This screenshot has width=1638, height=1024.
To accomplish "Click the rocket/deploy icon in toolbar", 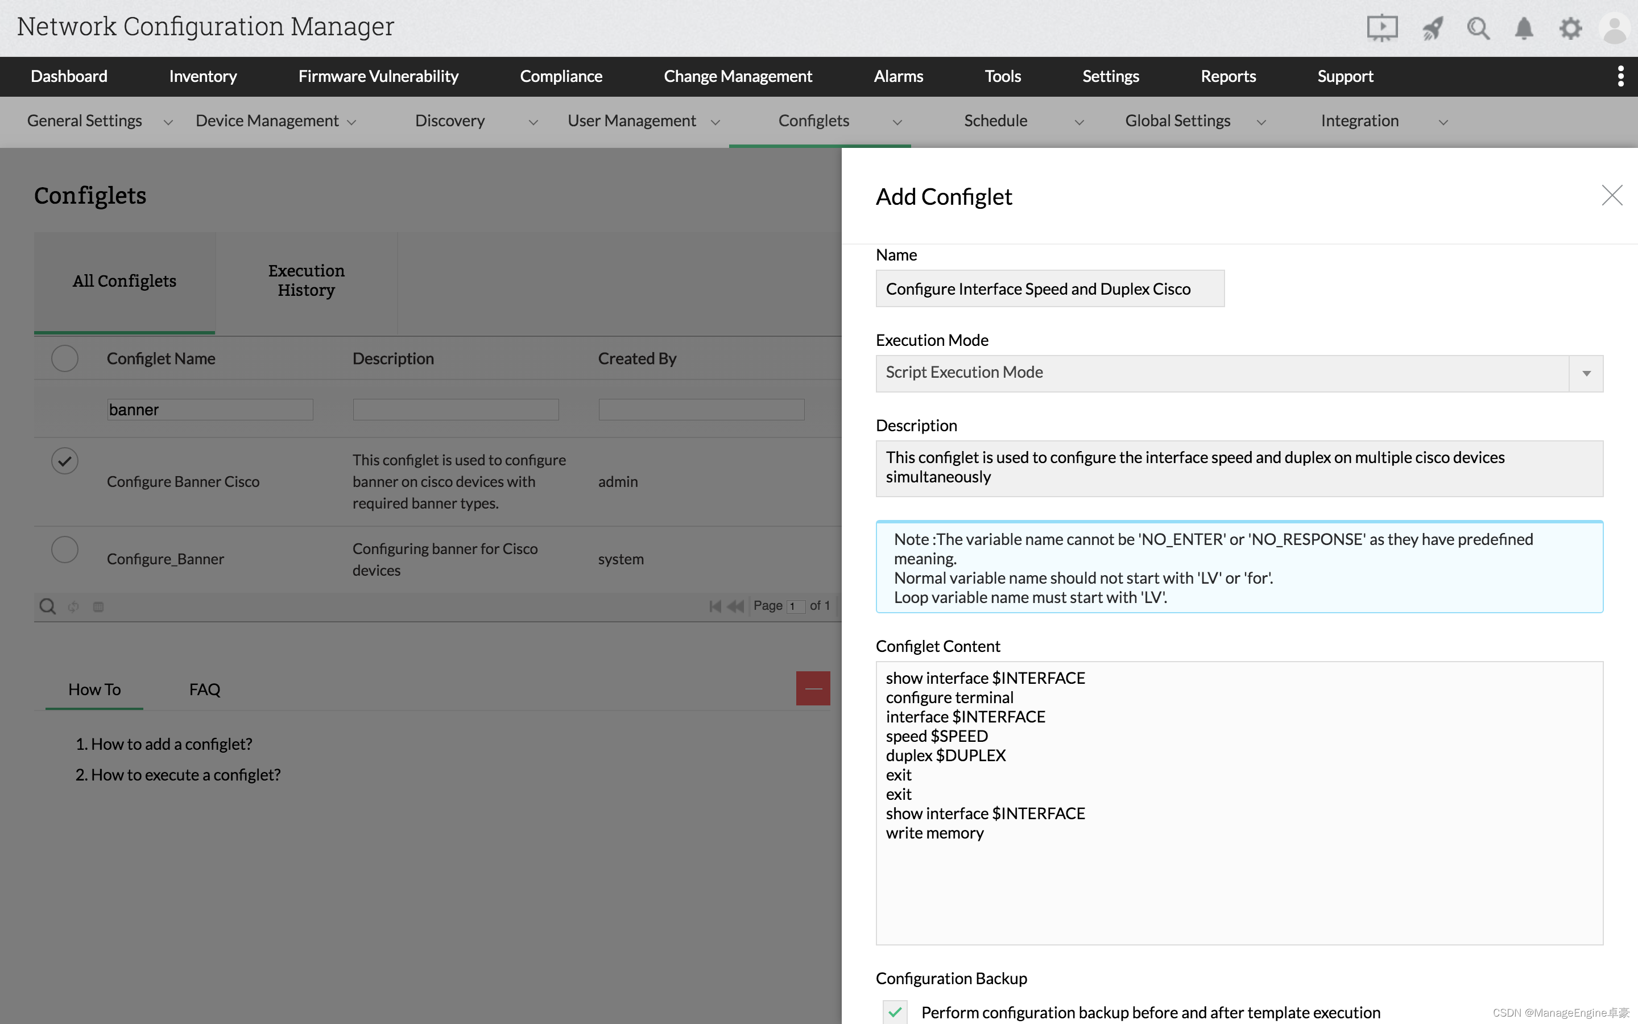I will click(x=1430, y=28).
